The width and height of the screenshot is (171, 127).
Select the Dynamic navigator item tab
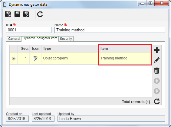click(40, 38)
